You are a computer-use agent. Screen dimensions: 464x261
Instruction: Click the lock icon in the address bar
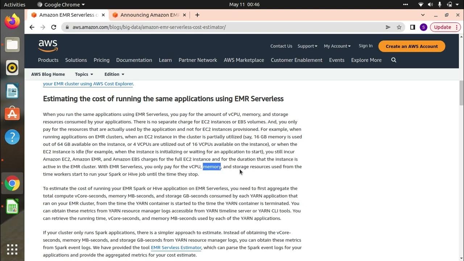(x=67, y=27)
